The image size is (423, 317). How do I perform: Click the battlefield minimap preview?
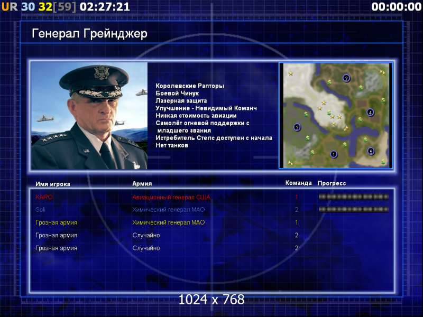336,116
